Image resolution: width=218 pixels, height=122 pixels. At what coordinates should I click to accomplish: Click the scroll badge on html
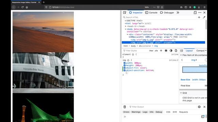coord(148,23)
